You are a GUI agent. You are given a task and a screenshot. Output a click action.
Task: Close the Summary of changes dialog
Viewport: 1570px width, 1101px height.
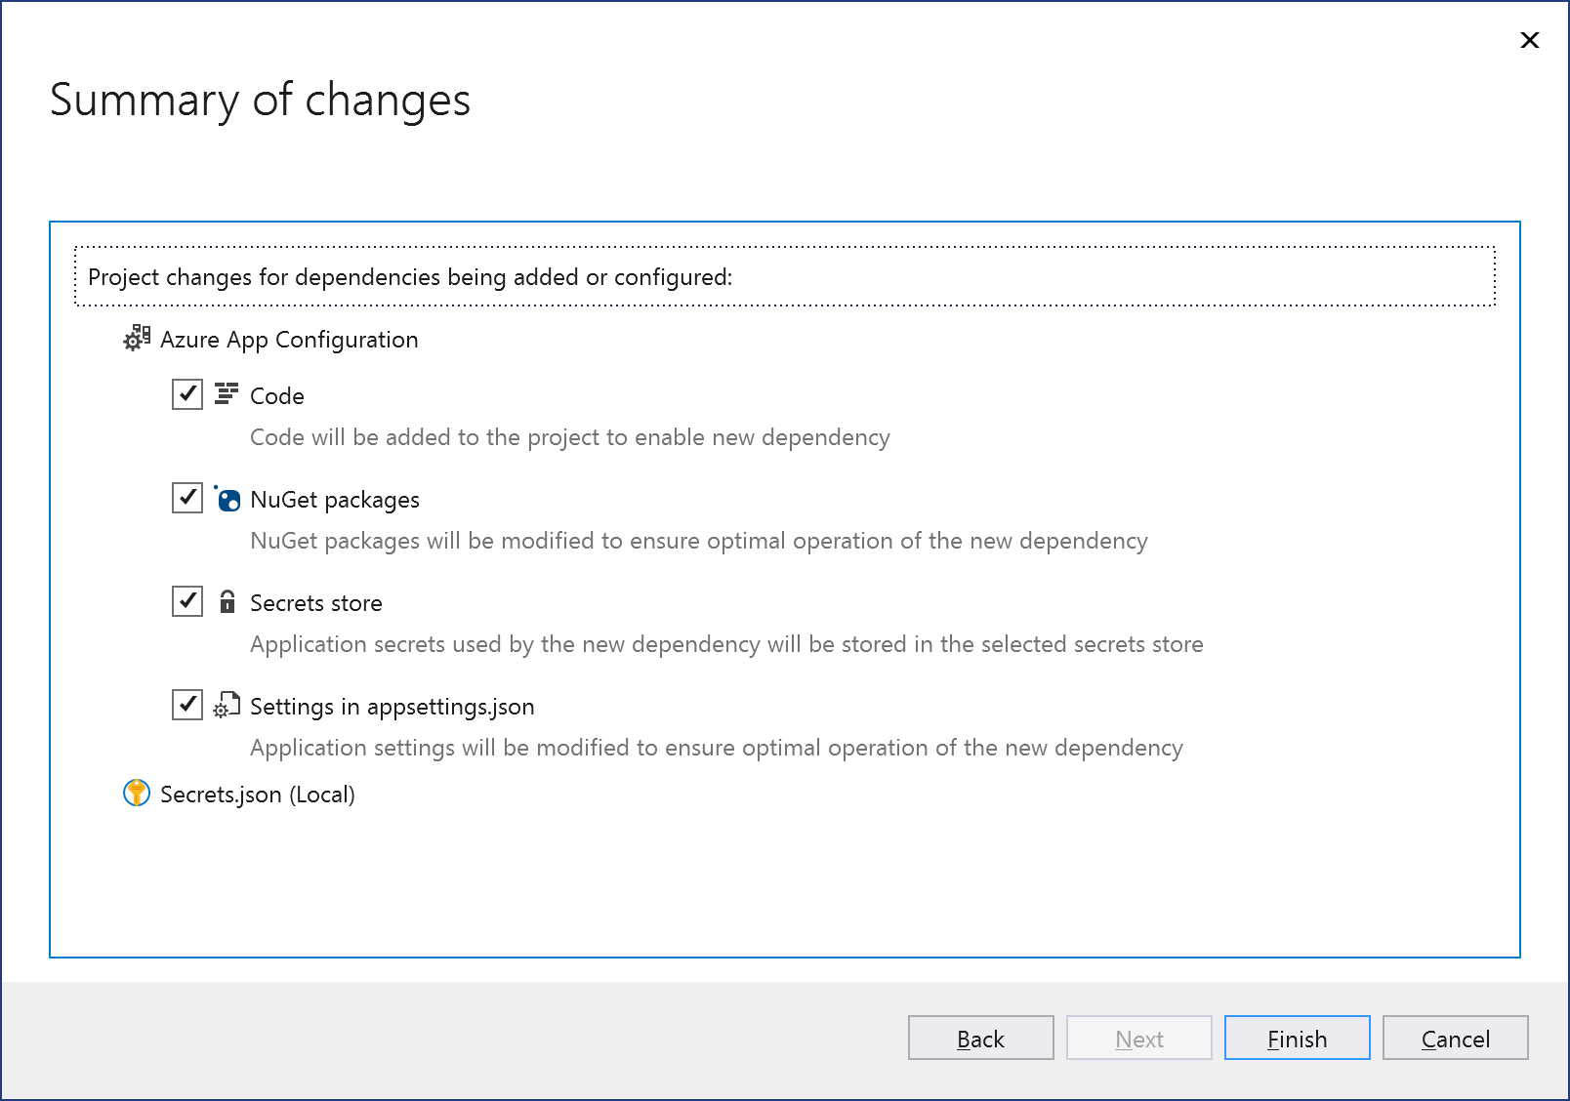1528,40
